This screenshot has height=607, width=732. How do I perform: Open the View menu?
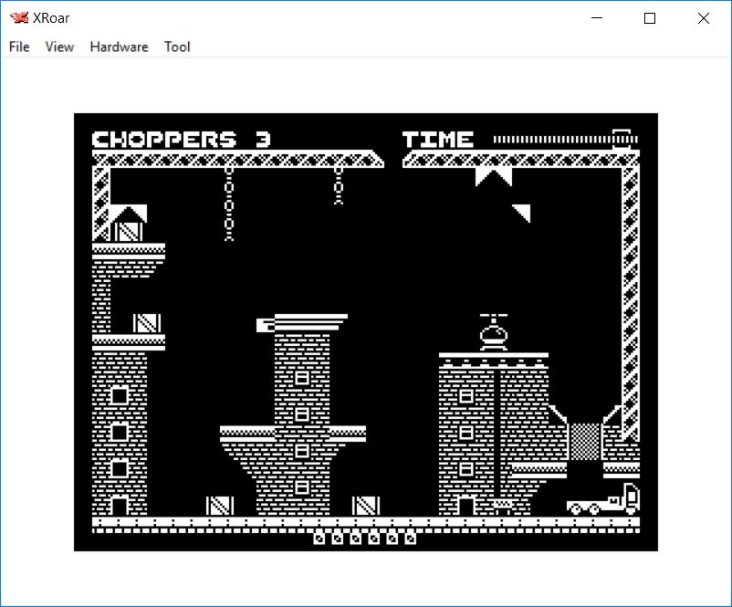59,47
